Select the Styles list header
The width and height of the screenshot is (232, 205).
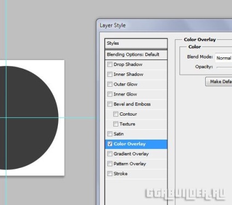[136, 43]
